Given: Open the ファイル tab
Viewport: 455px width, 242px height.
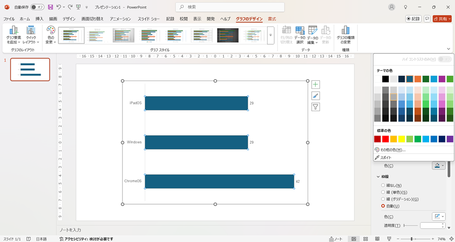Looking at the screenshot, I should (x=9, y=19).
